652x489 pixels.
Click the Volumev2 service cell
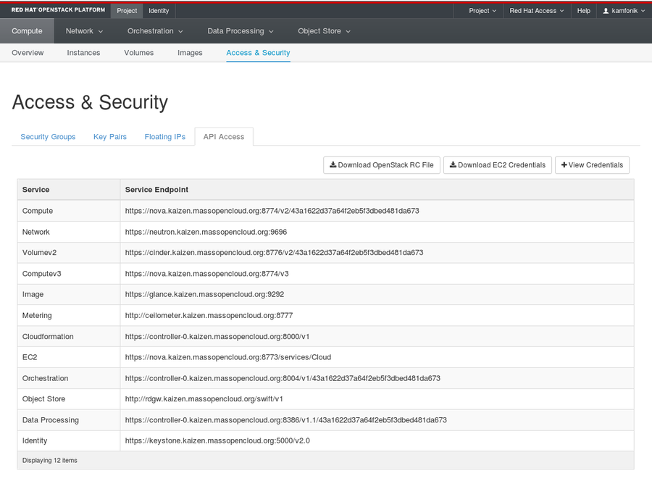[x=69, y=252]
